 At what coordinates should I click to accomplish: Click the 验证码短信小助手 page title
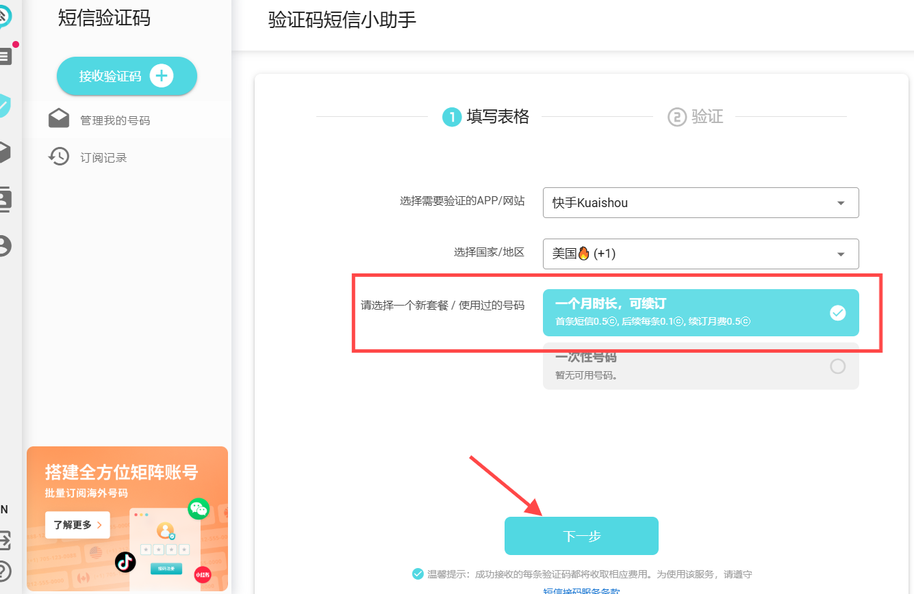click(x=342, y=21)
